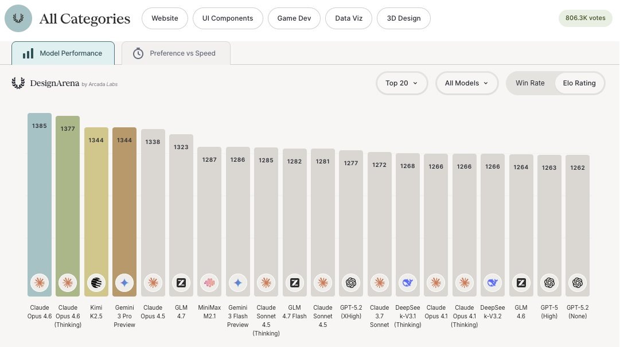Choose the Game Dev category
Image resolution: width=620 pixels, height=347 pixels.
click(x=294, y=18)
